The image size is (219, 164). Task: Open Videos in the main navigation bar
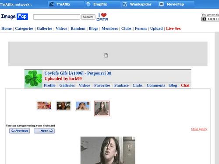61,28
